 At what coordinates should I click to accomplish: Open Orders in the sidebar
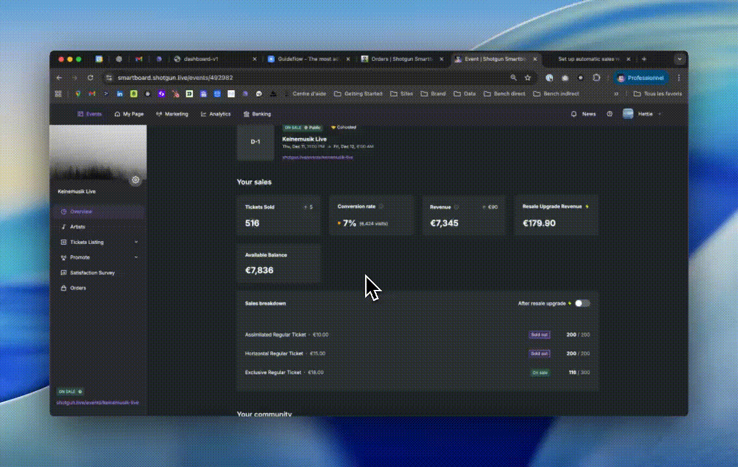(x=98, y=288)
